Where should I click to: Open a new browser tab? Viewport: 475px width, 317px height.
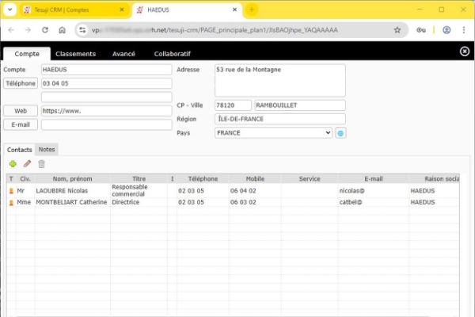point(252,10)
